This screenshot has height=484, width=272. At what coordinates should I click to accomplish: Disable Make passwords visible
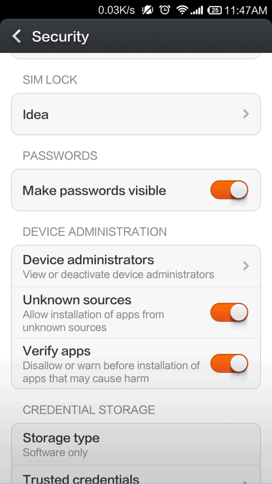click(x=229, y=190)
